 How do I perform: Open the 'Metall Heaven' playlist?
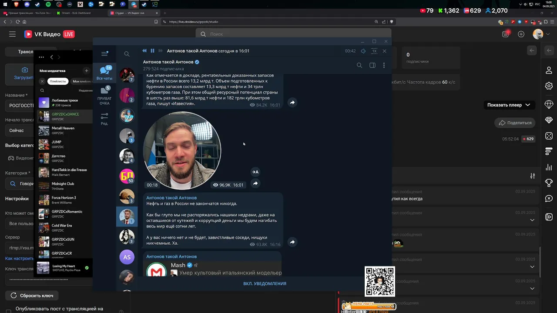[x=65, y=130]
